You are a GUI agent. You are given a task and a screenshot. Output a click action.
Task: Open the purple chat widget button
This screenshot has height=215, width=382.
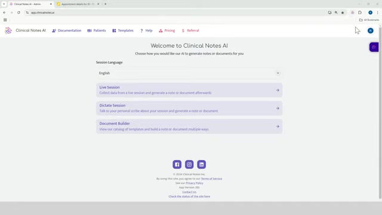(374, 47)
